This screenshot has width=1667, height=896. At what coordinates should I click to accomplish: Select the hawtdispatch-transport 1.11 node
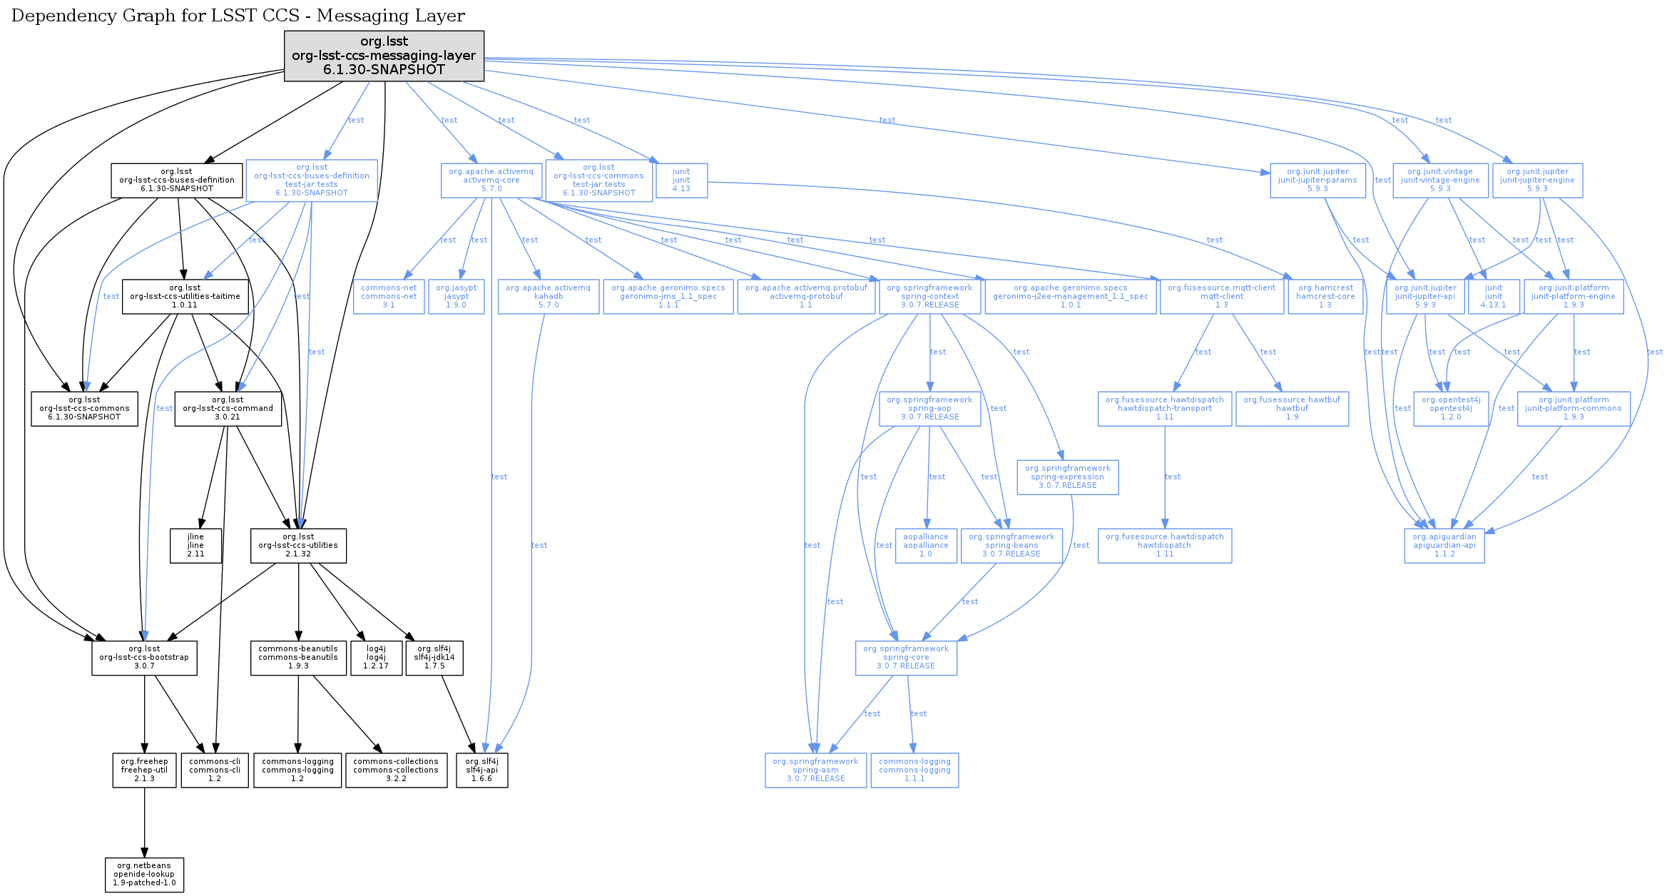point(1164,409)
